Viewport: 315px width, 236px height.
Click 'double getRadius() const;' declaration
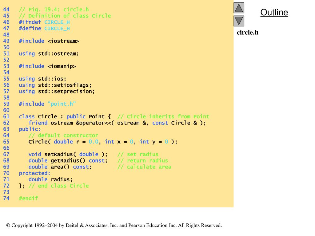(68, 160)
